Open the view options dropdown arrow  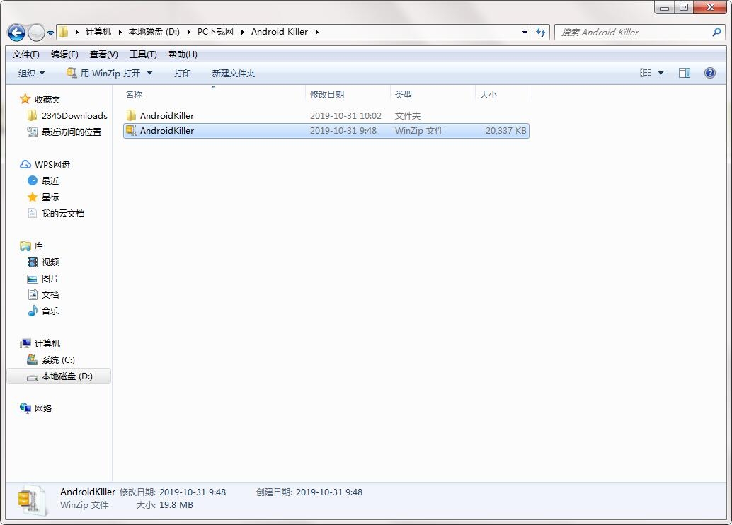point(660,73)
